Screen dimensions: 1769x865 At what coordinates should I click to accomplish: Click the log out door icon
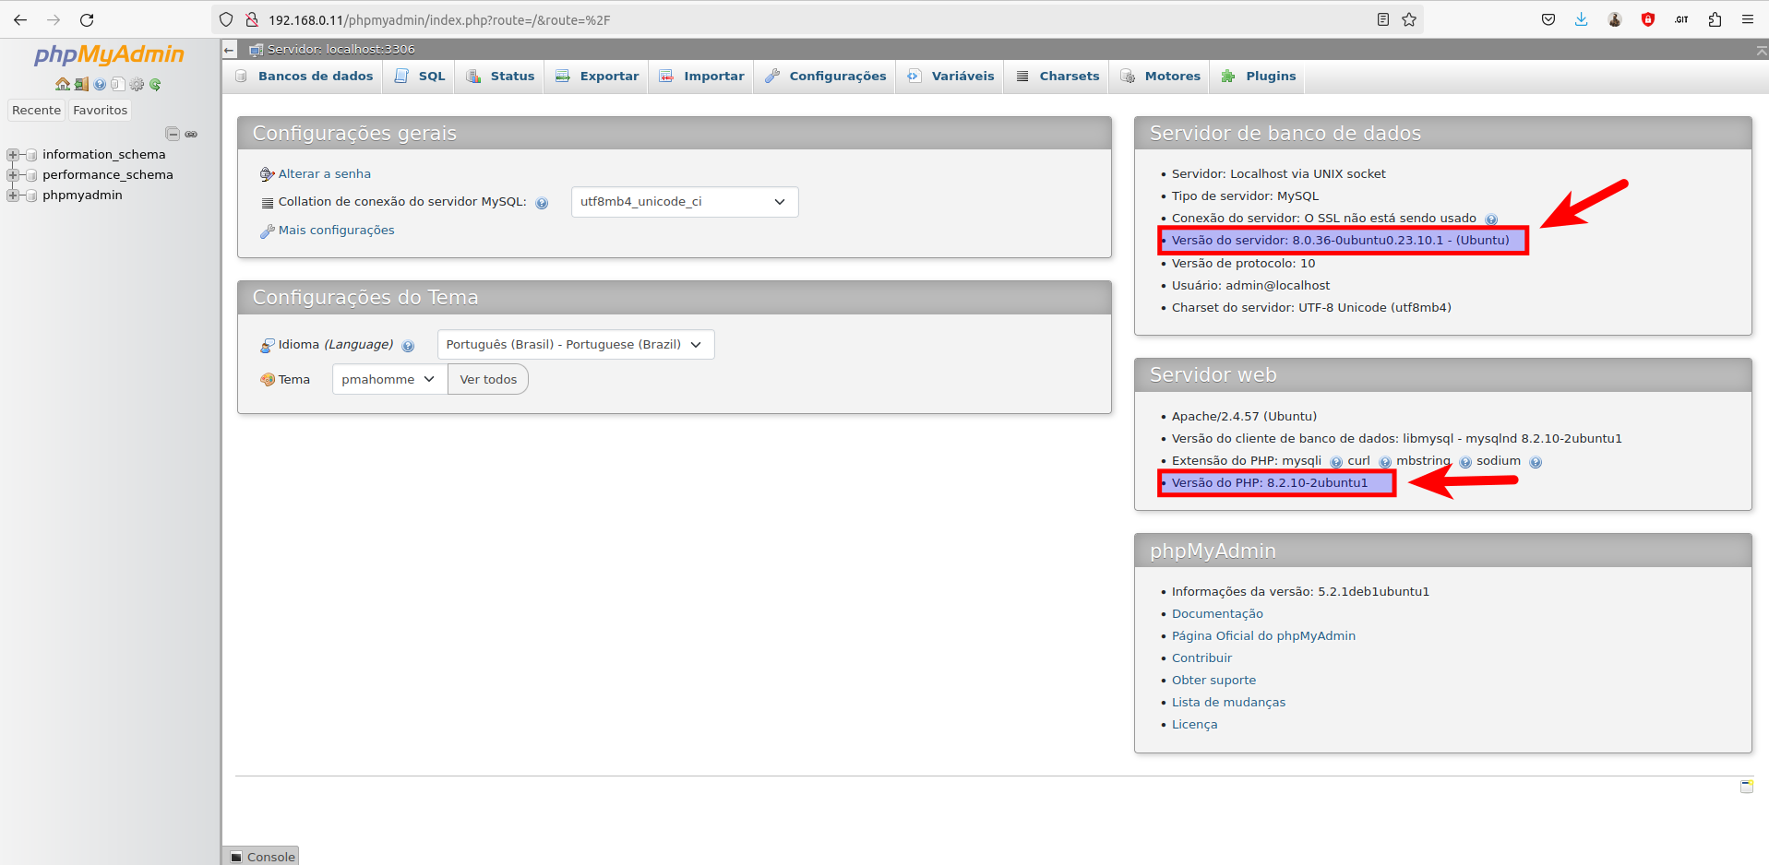click(x=81, y=84)
